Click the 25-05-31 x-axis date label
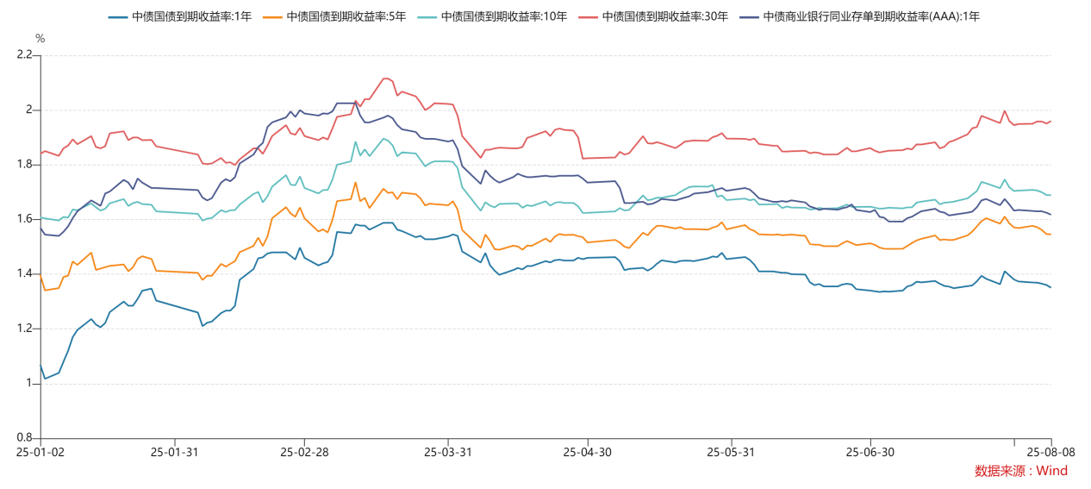This screenshot has width=1091, height=489. 730,452
